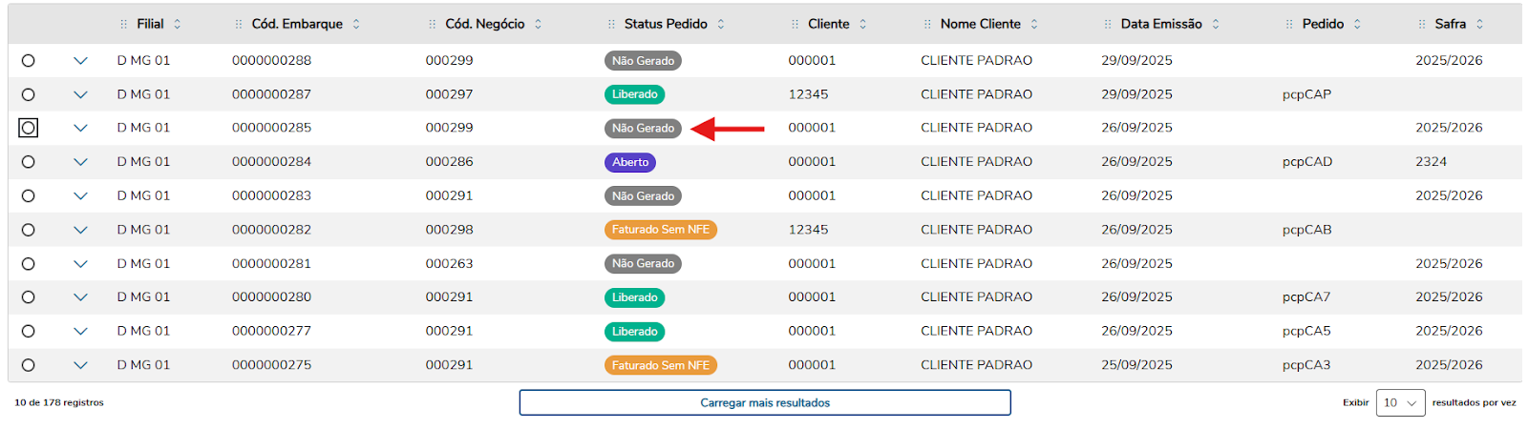This screenshot has height=429, width=1528.
Task: Click the Pedido column header
Action: coord(1322,24)
